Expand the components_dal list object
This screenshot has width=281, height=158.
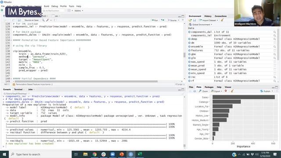pos(189,32)
